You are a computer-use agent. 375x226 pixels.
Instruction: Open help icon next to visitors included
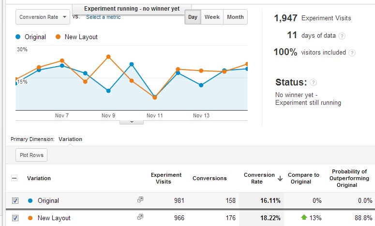[352, 53]
